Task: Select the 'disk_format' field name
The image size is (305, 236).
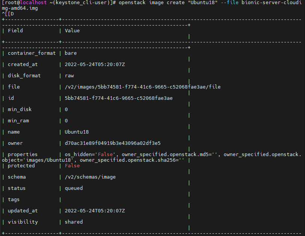Action: (24, 75)
